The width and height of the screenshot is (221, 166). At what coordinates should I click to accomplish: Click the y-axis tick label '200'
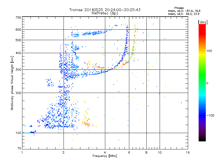pos(18,93)
